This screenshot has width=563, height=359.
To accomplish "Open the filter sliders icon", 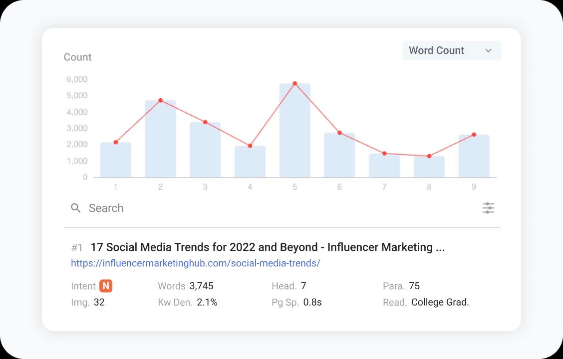I will 488,208.
